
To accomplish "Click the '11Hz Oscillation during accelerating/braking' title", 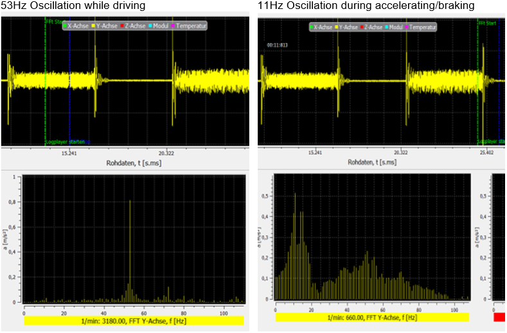I will pyautogui.click(x=366, y=5).
